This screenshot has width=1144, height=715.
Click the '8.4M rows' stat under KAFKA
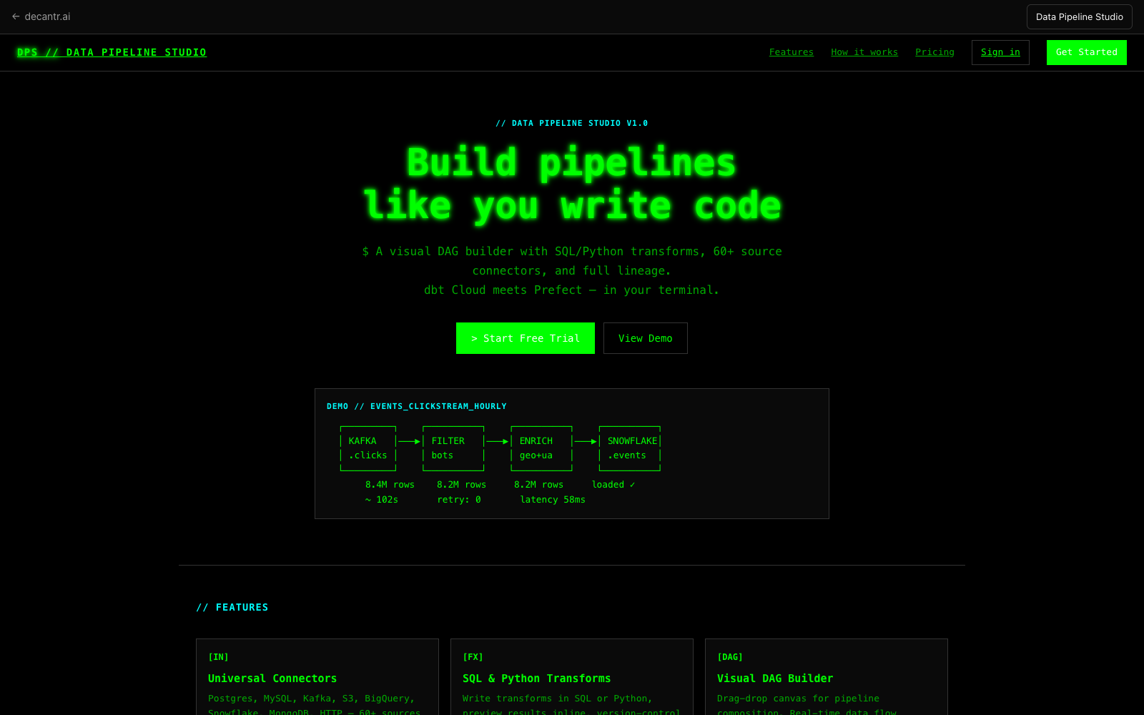[390, 485]
